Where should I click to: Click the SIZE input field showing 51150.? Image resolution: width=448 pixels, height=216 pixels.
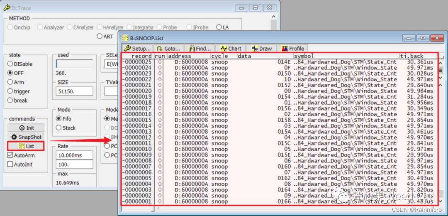click(x=75, y=91)
